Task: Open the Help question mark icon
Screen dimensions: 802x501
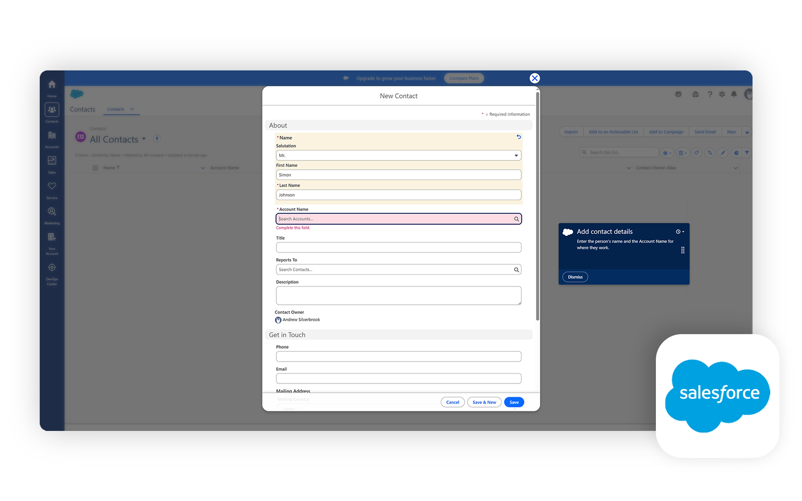Action: point(710,94)
